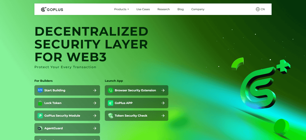Click the Start Building button
Viewport: 306px width, 140px height.
point(67,90)
